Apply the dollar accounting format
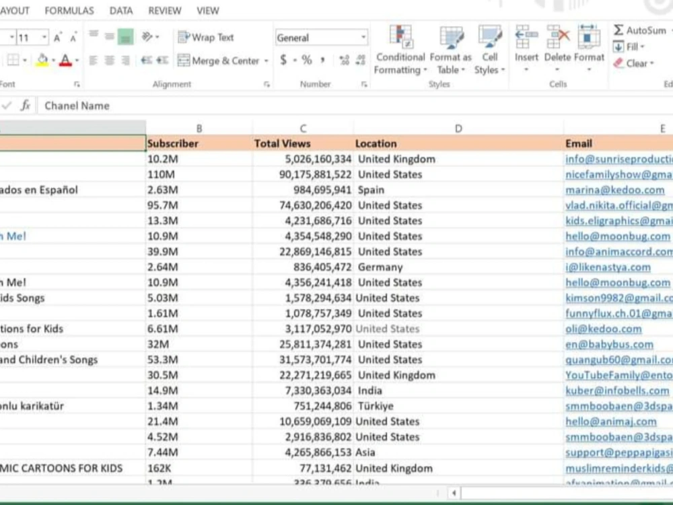The image size is (673, 505). (x=283, y=60)
